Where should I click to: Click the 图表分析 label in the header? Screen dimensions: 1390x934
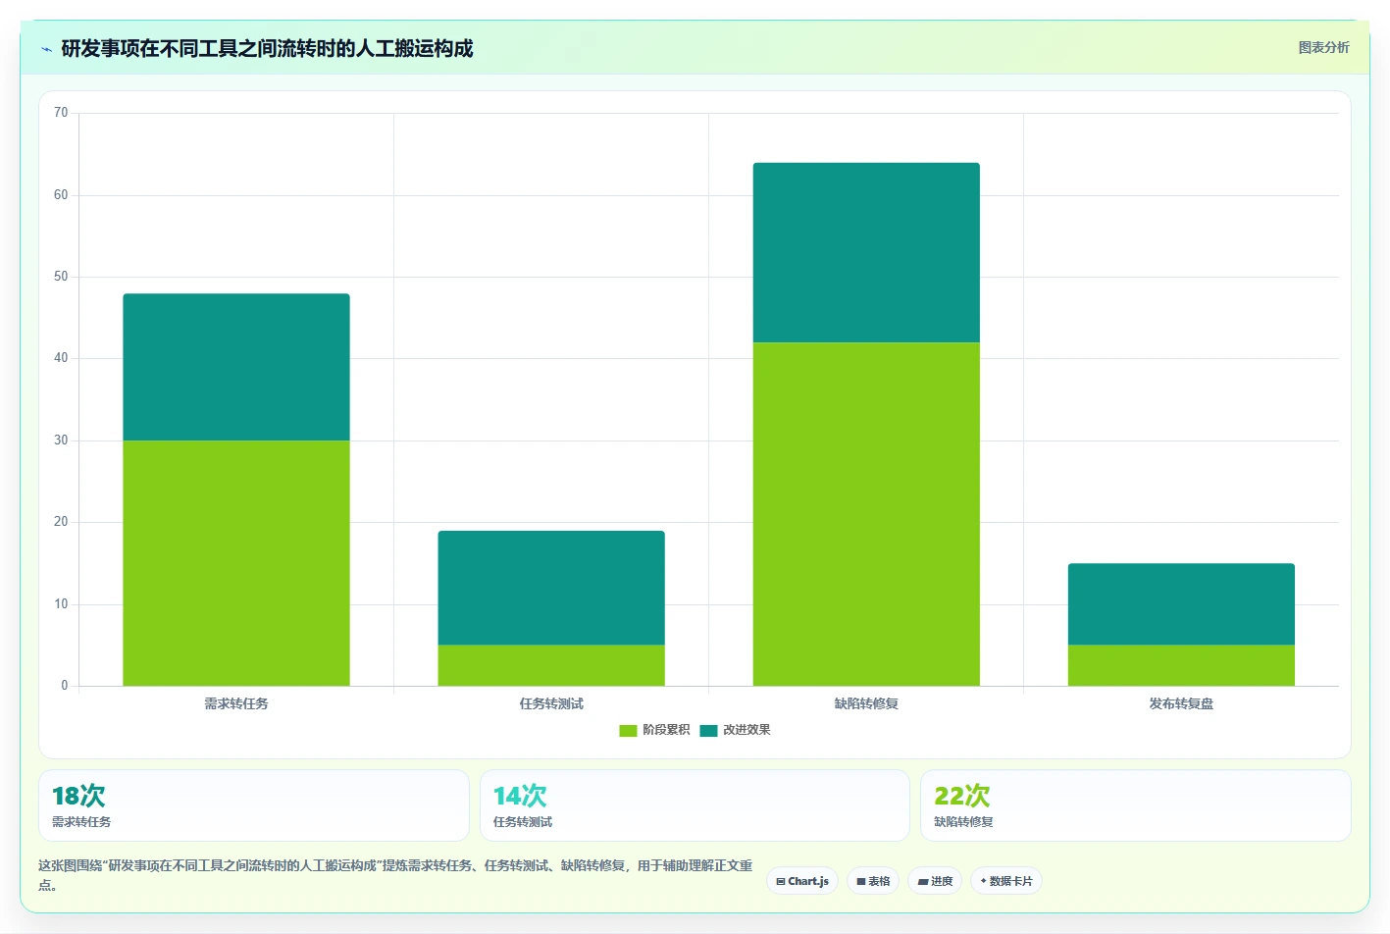point(1323,47)
